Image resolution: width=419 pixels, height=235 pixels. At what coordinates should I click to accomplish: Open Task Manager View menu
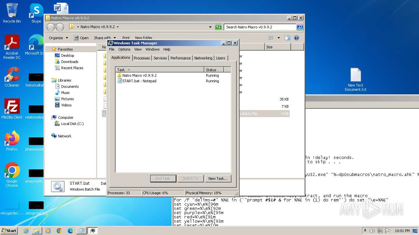pyautogui.click(x=138, y=49)
